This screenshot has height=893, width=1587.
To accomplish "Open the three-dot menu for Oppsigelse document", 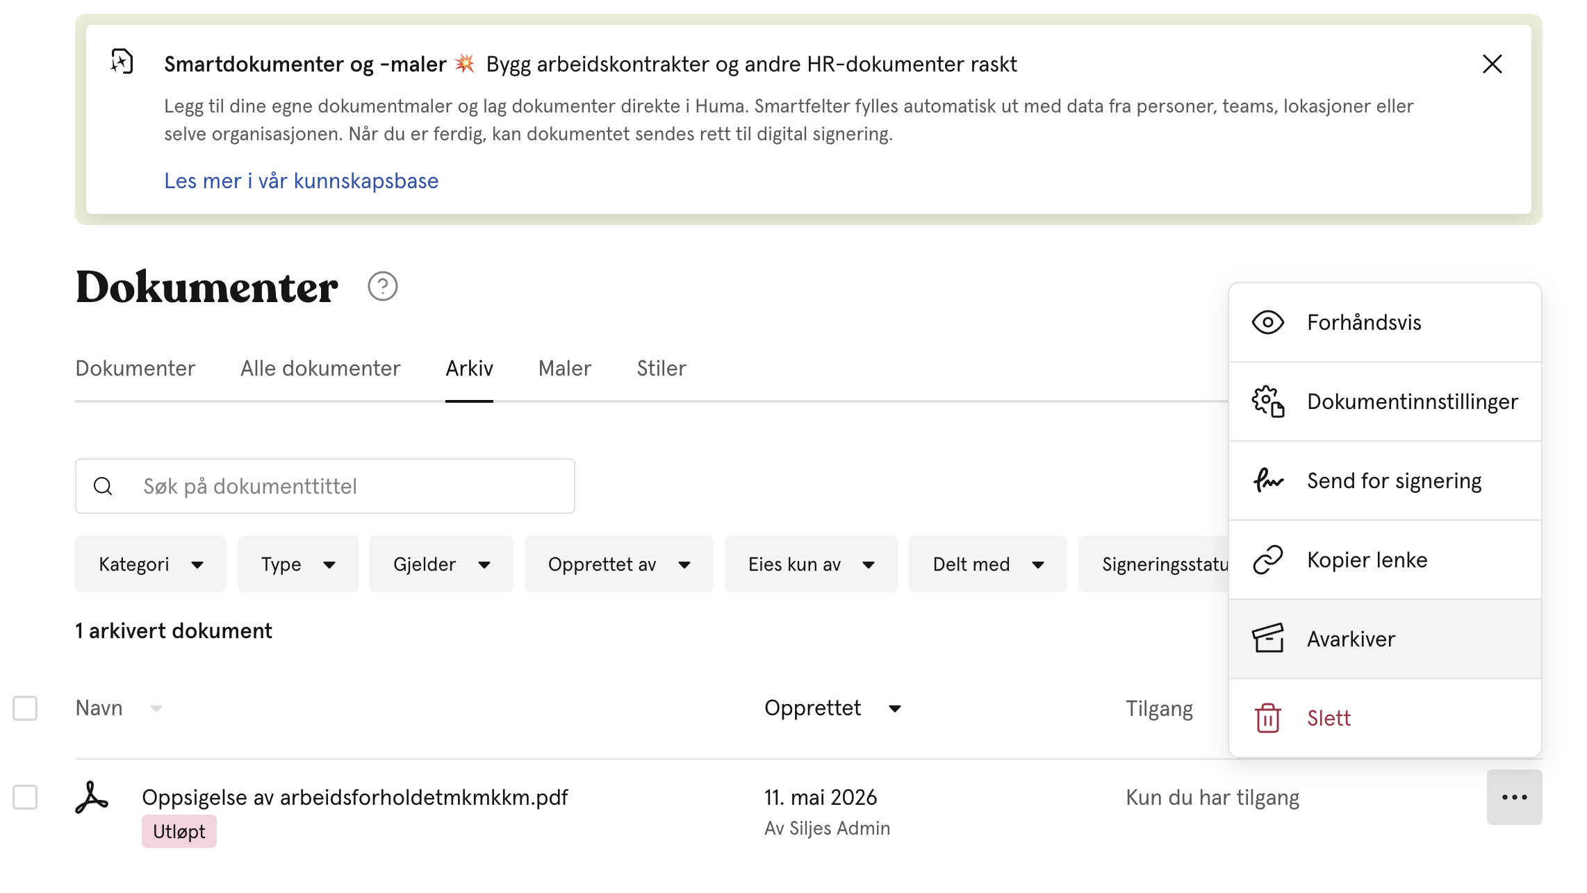I will (x=1514, y=797).
